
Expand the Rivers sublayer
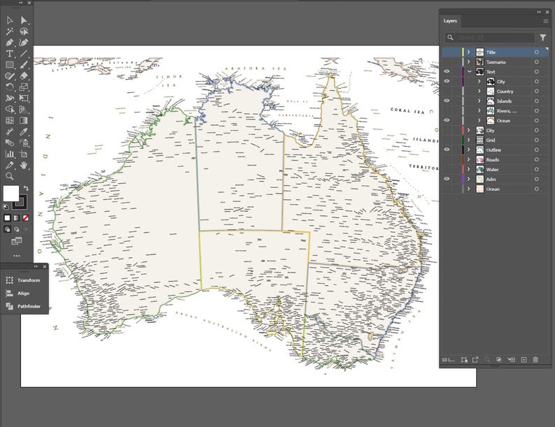point(480,110)
